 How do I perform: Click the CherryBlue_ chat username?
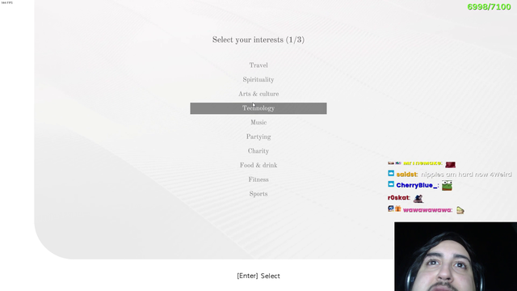coord(417,185)
